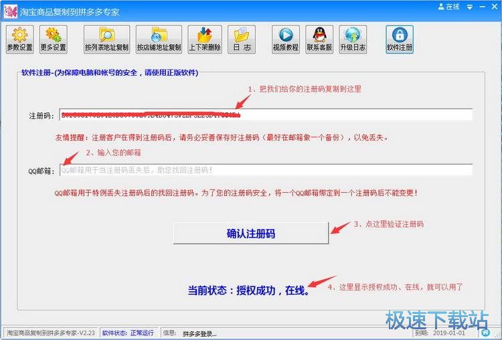The image size is (502, 340).
Task: Contact support via 联系客服 QQ icon
Action: [319, 39]
